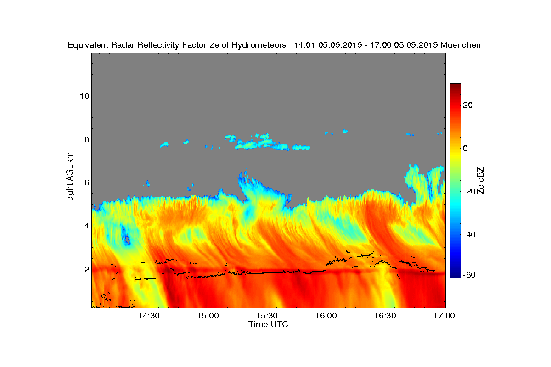This screenshot has height=367, width=551.
Task: Click the '16:00' time tick label
Action: (326, 316)
